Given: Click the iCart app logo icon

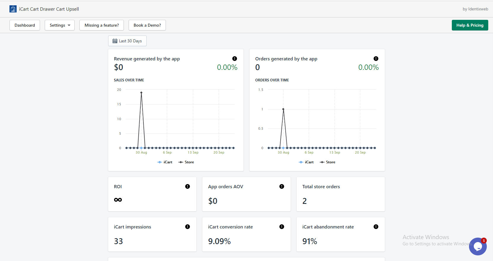Looking at the screenshot, I should pos(13,9).
